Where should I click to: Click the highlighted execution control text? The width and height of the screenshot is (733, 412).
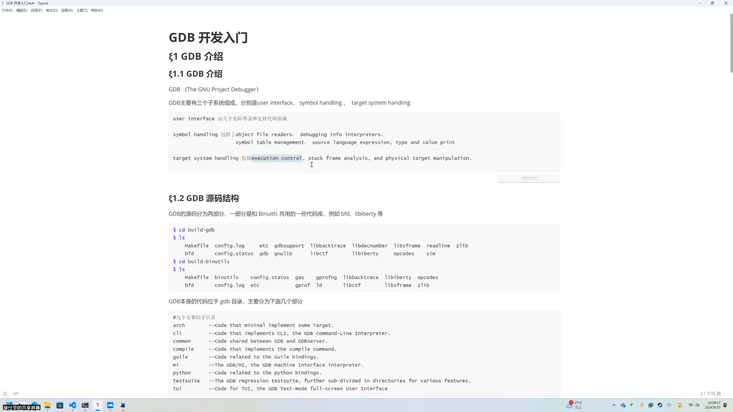coord(276,158)
